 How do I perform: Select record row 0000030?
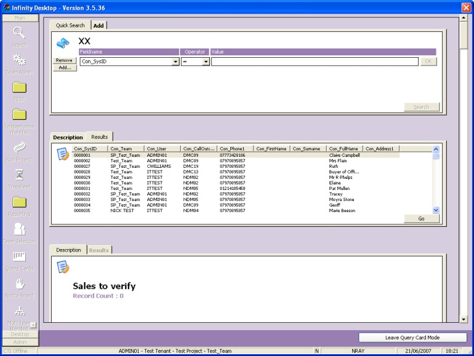tap(236, 183)
